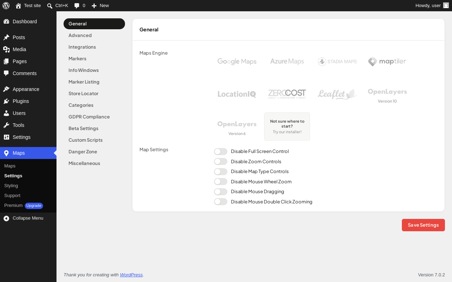
Task: Toggle Disable Mouse Wheel Zoom
Action: pyautogui.click(x=221, y=182)
